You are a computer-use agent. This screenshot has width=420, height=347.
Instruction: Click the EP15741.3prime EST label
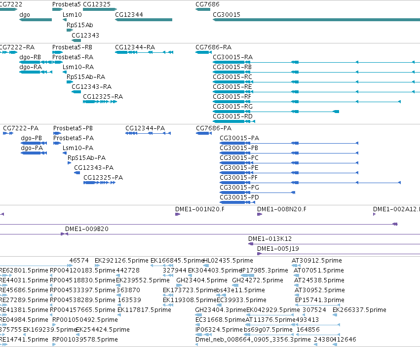pos(319,300)
